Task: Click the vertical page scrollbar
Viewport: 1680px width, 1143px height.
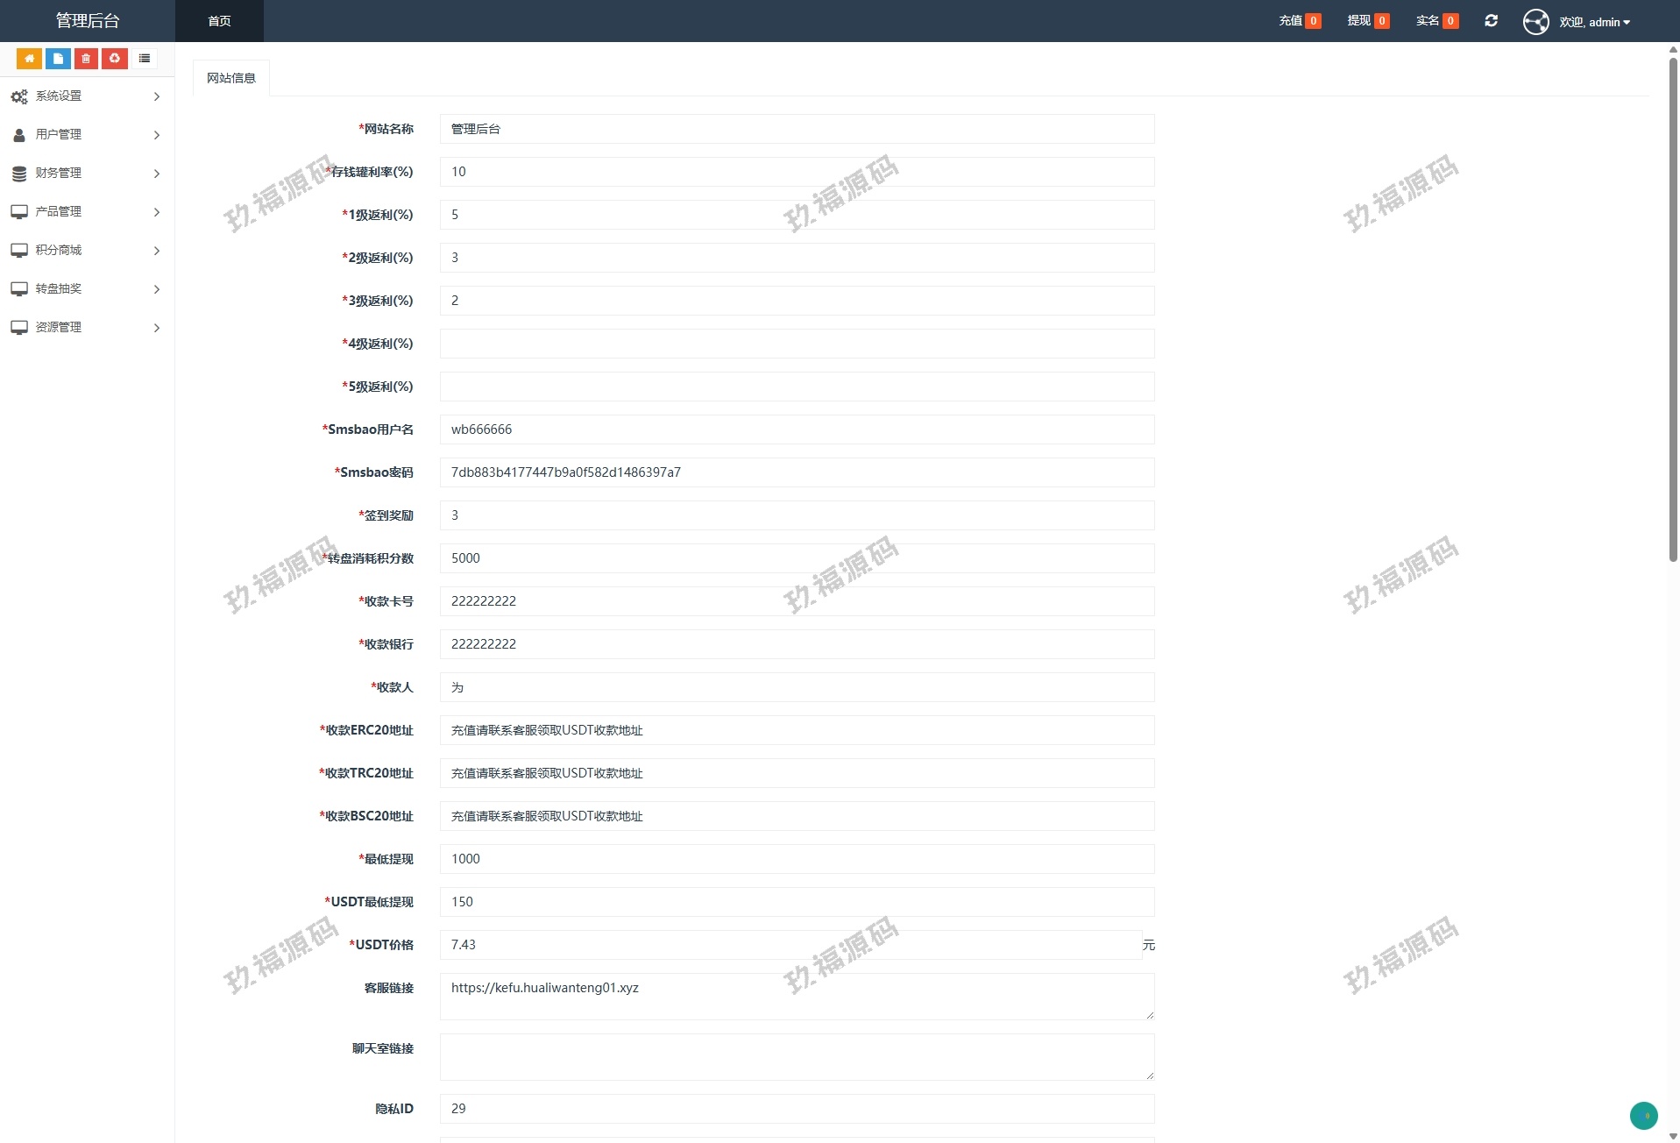Action: (x=1672, y=307)
